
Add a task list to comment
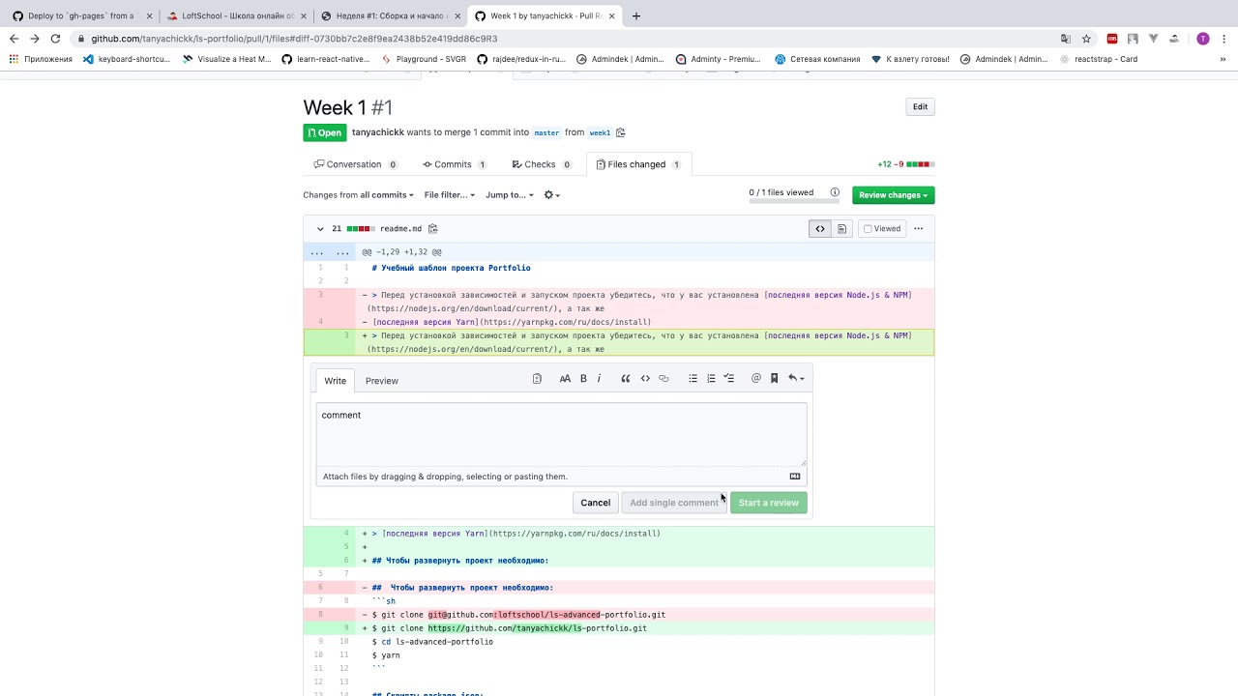click(x=729, y=379)
